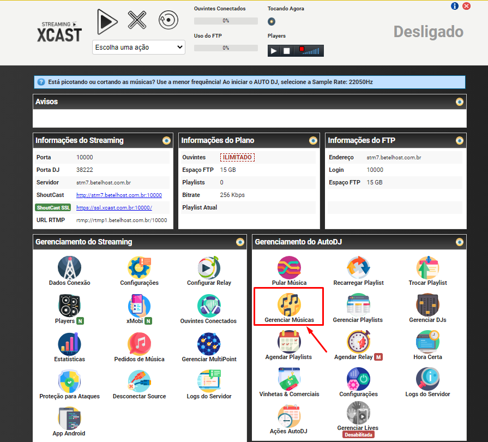Open the Hora Certa clock icon
Viewport: 488px width, 442px height.
tap(427, 342)
